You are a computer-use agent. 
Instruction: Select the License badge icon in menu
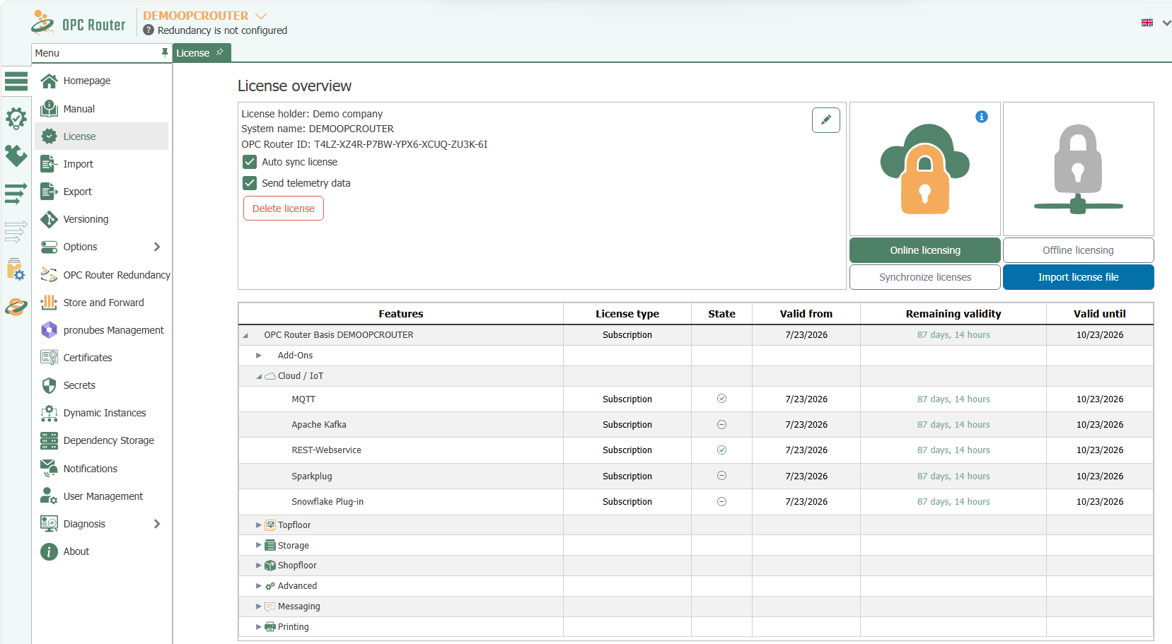coord(49,136)
